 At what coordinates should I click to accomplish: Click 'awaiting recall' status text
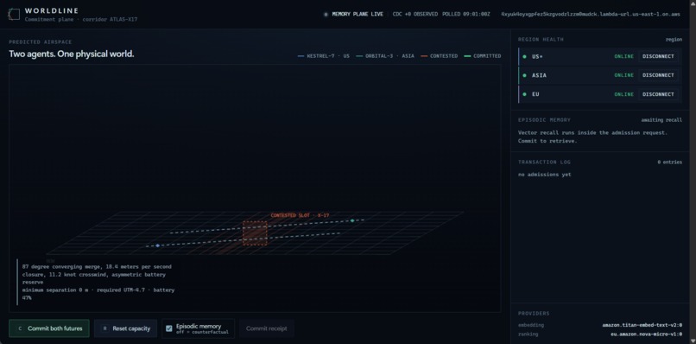coord(661,120)
